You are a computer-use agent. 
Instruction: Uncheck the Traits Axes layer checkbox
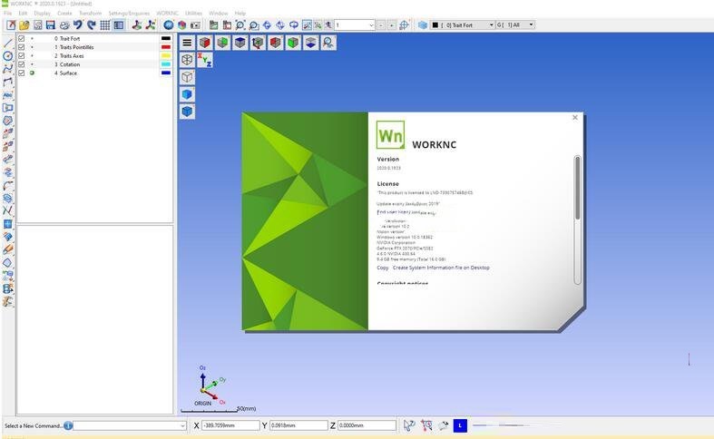22,55
